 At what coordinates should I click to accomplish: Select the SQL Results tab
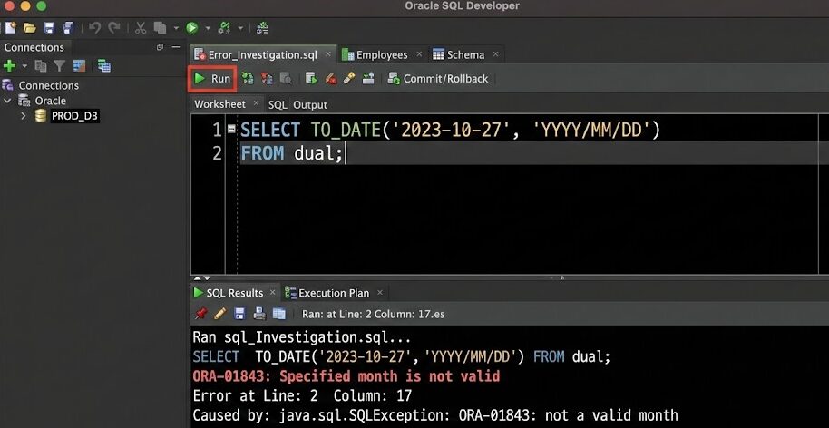(235, 293)
